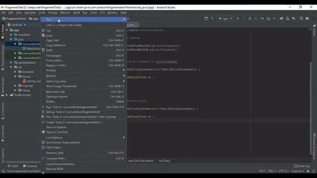The width and height of the screenshot is (317, 178).
Task: Open the Help menu in menu bar
Action: [x=123, y=12]
